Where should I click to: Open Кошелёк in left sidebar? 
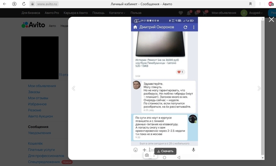click(35, 144)
